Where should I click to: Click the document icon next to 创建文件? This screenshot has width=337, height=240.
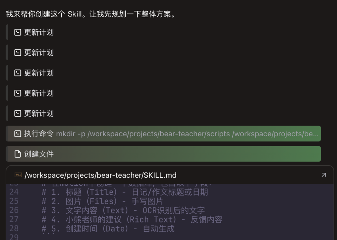click(x=18, y=154)
